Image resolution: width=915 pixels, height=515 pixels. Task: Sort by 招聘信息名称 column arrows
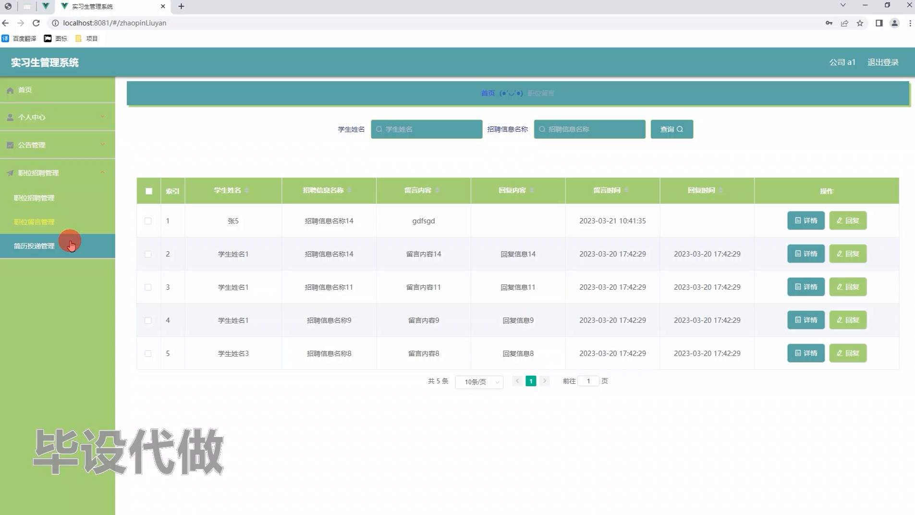tap(350, 191)
